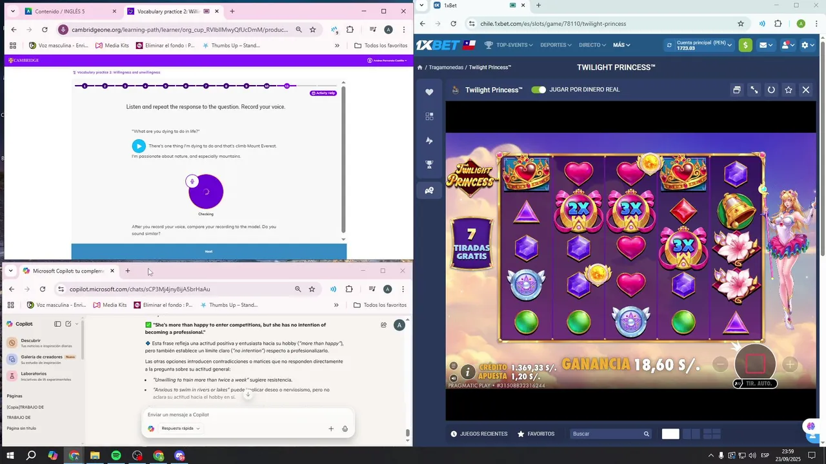Click the Copilot attach plus button
This screenshot has height=464, width=826.
[331, 429]
